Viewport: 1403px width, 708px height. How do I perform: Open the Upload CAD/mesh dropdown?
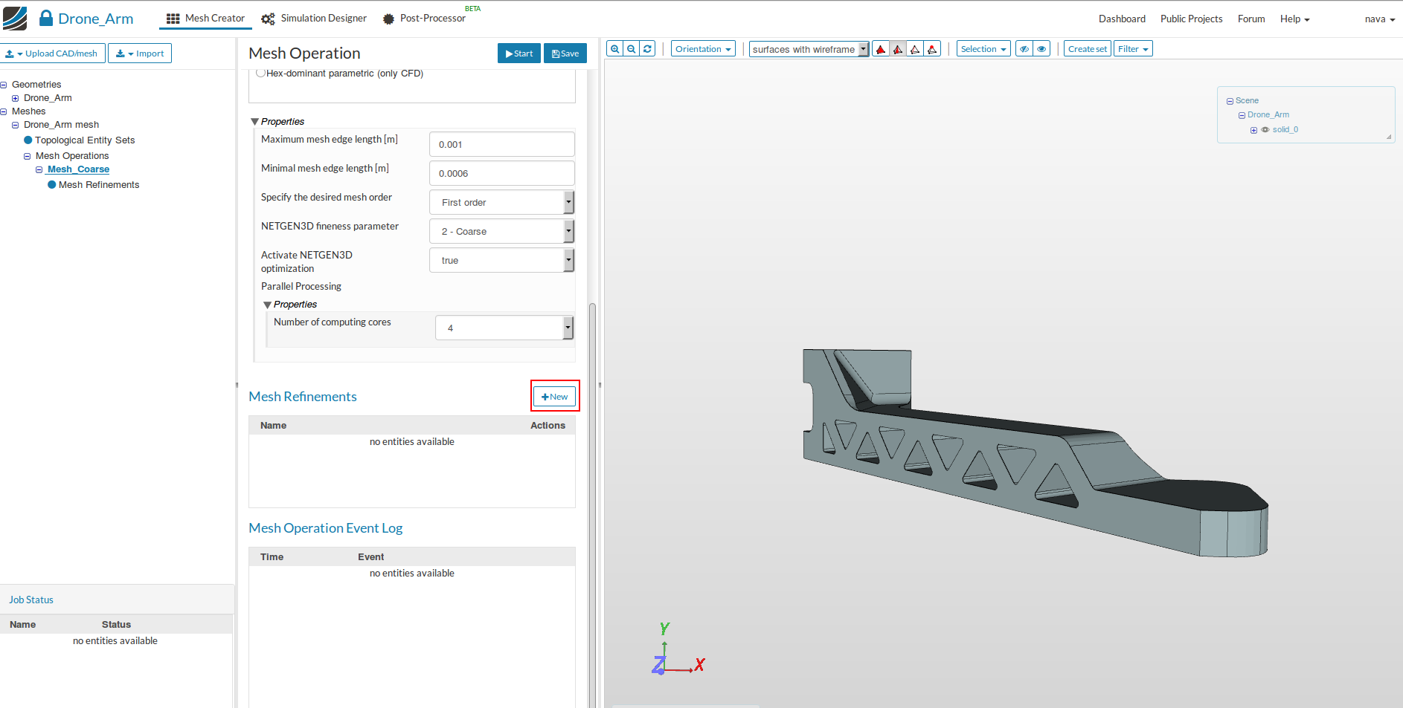pyautogui.click(x=51, y=53)
